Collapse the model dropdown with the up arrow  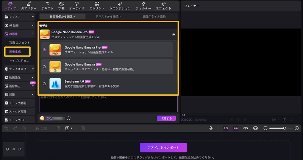point(174,34)
